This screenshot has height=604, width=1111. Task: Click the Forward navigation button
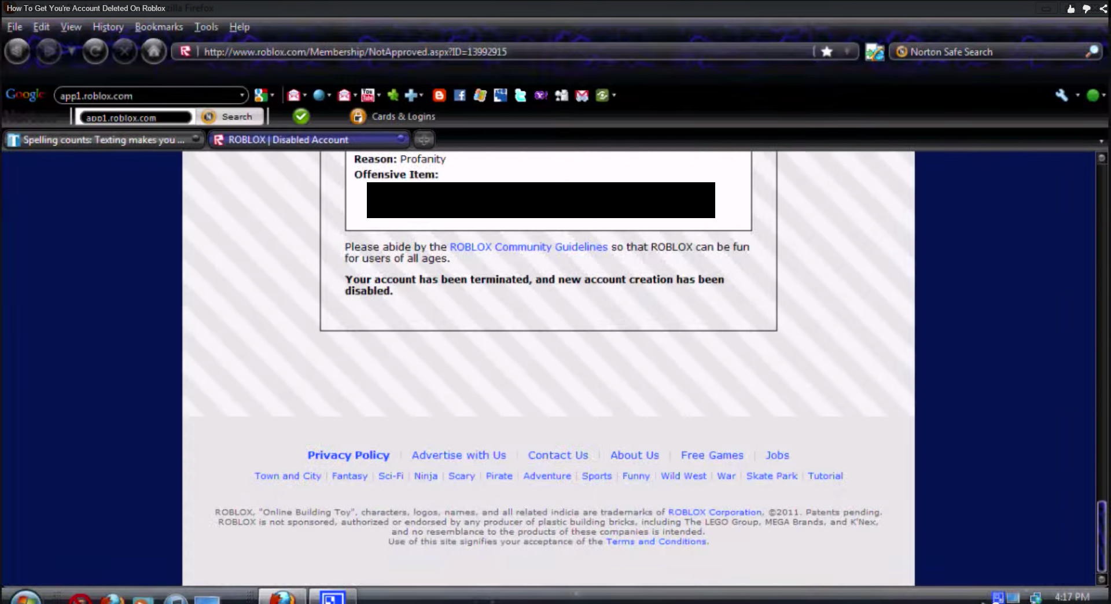point(49,51)
